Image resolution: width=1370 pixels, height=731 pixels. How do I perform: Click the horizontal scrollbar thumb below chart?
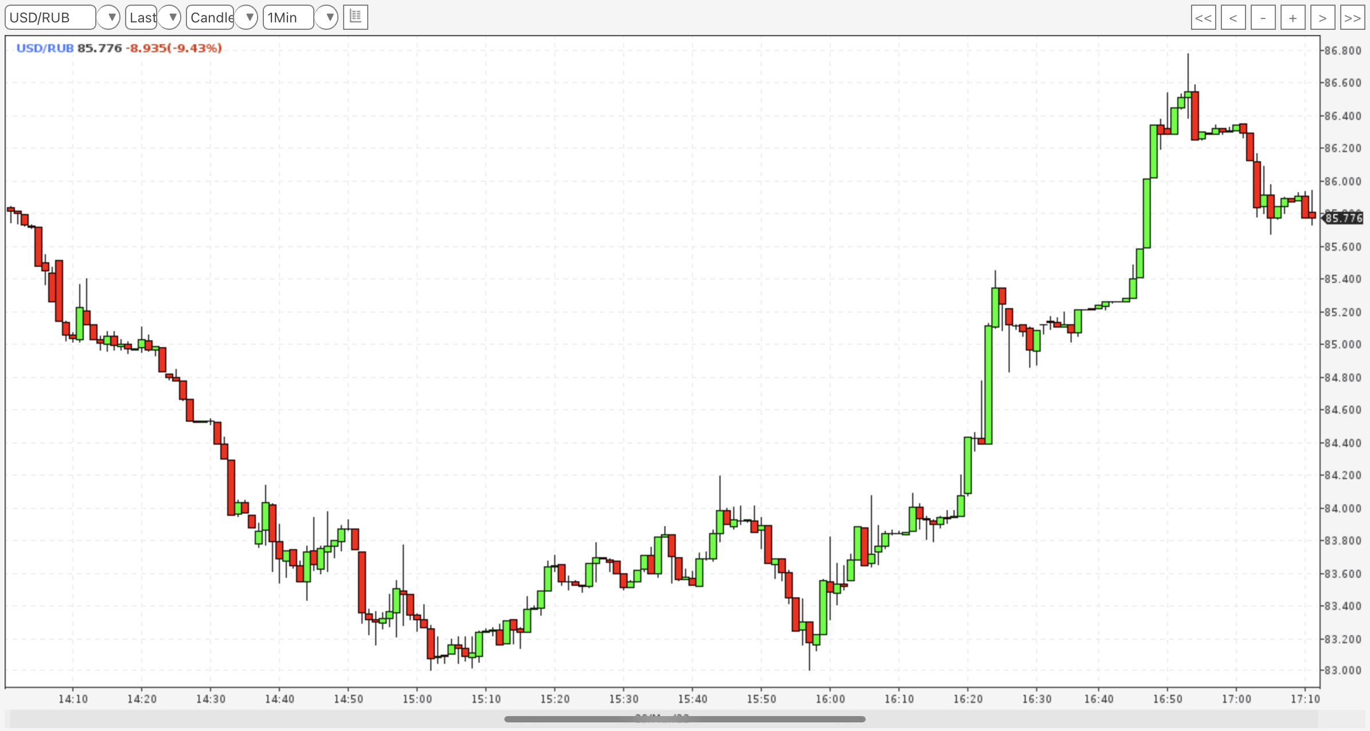[x=684, y=719]
